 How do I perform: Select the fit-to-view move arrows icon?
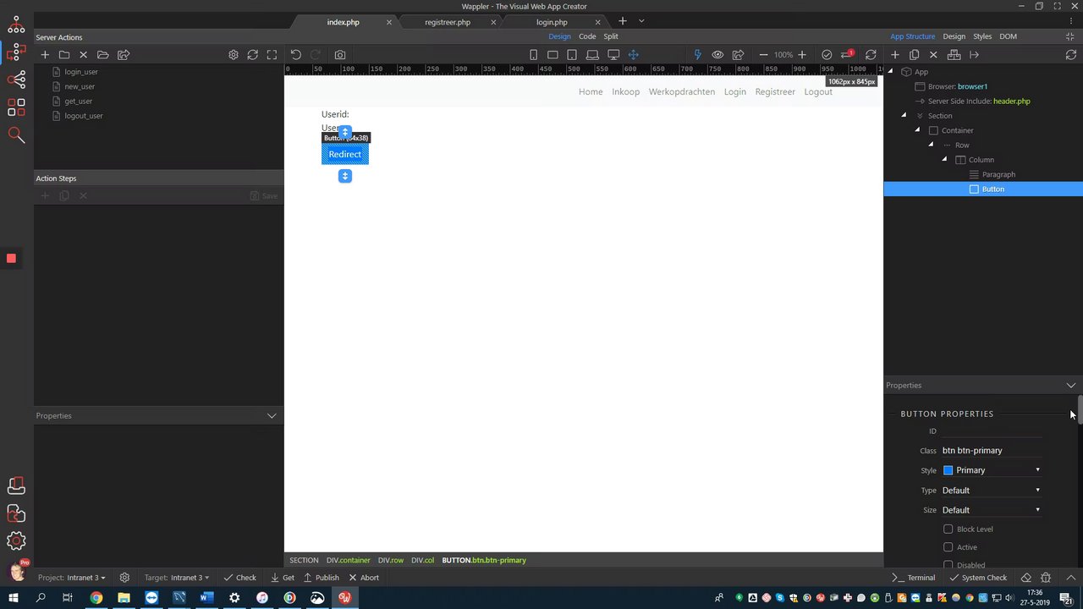(x=633, y=55)
